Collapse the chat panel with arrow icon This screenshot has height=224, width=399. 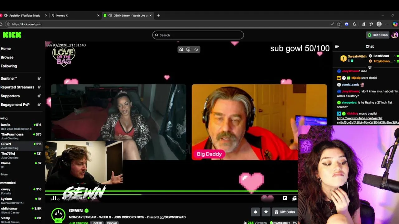pos(337,46)
